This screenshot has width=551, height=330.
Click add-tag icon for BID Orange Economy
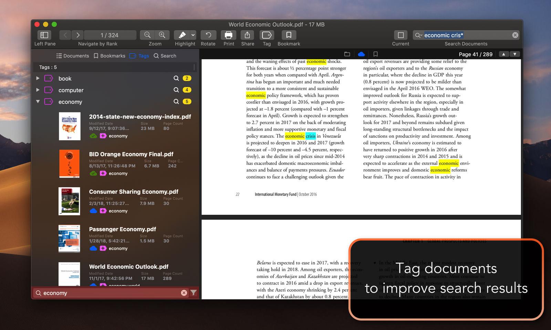[x=103, y=173]
